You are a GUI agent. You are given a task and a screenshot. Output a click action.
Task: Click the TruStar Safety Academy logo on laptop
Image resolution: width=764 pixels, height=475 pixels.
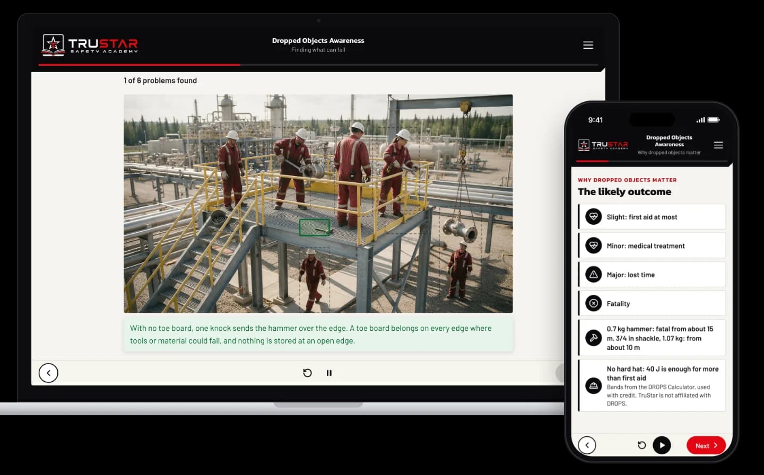90,45
